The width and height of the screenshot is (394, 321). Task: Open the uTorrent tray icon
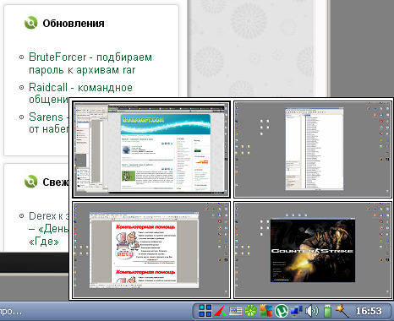282,311
